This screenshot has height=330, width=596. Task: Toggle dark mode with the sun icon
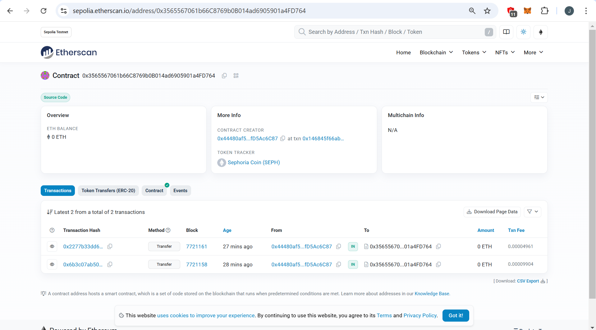[523, 32]
